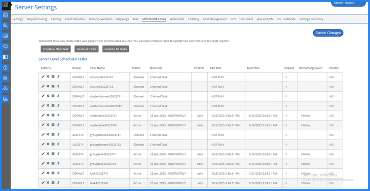
Task: Click the Schedule New Task button
Action: 56,49
